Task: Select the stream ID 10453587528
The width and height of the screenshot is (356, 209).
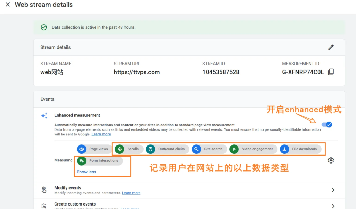Action: click(221, 72)
